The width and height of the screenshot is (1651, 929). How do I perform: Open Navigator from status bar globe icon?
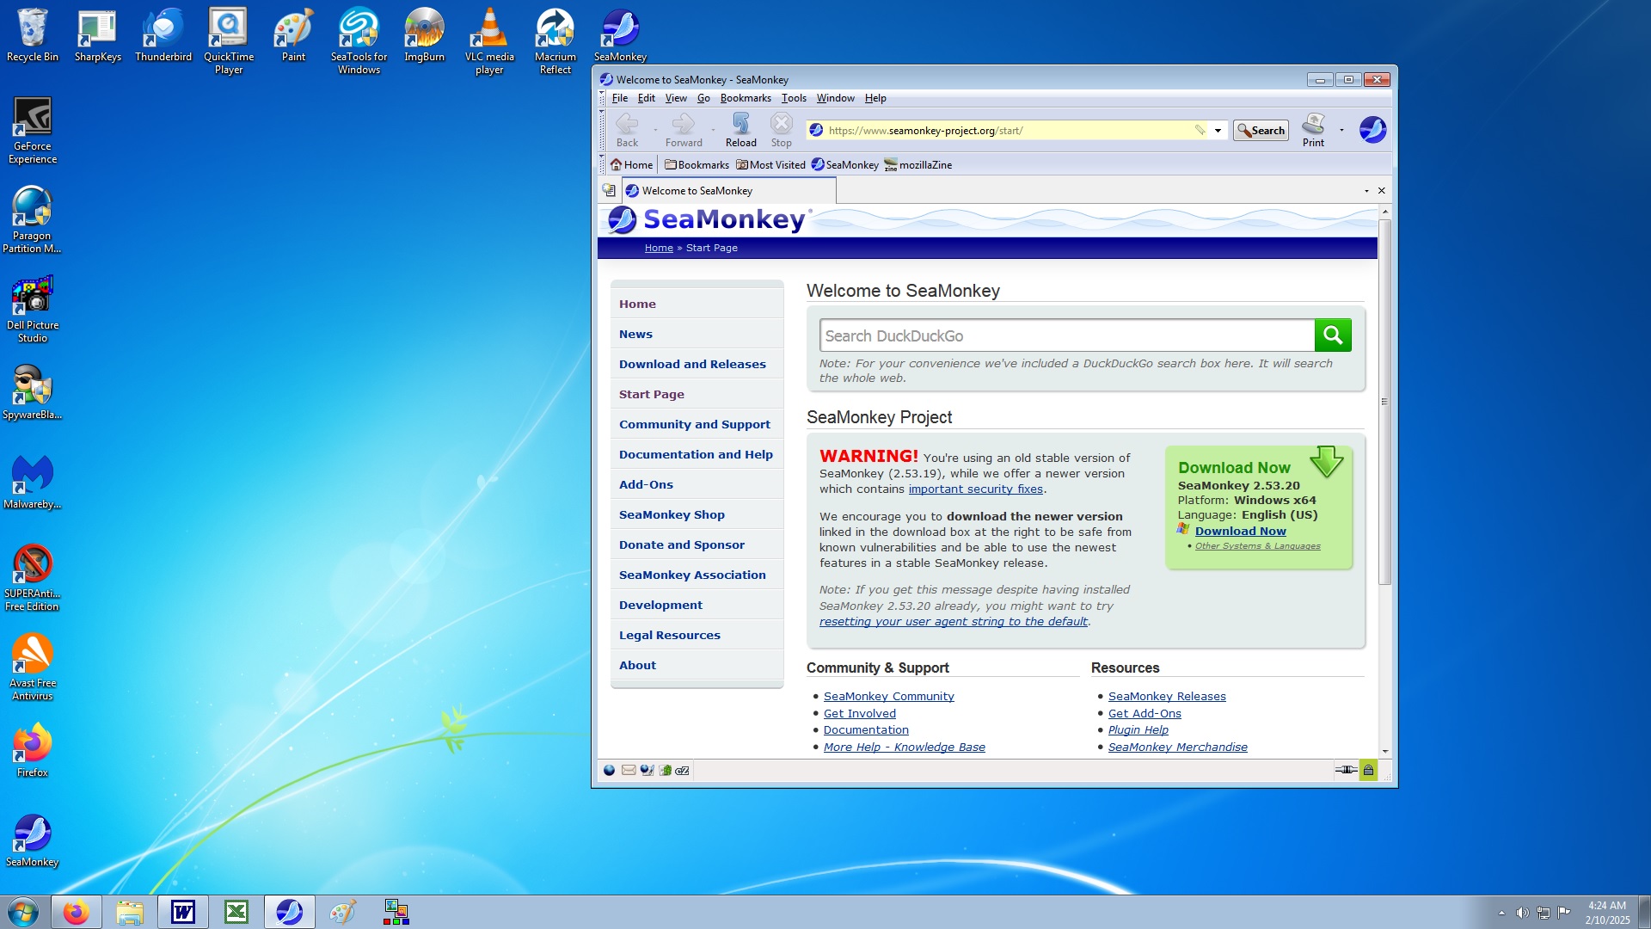point(609,770)
